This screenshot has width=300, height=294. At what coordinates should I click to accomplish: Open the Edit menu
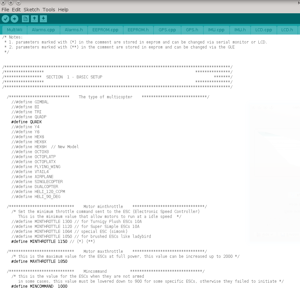(16, 10)
